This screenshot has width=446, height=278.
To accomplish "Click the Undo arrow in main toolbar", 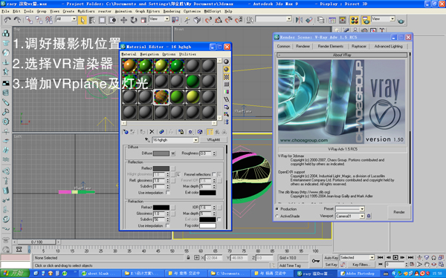I will [x=7, y=20].
